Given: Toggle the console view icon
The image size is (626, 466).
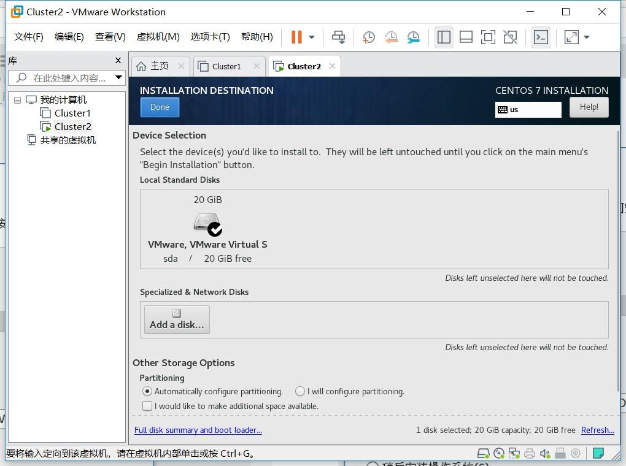Looking at the screenshot, I should (x=541, y=37).
